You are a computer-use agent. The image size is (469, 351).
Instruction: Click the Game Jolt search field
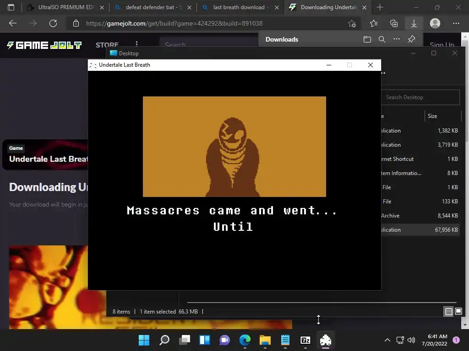click(208, 44)
